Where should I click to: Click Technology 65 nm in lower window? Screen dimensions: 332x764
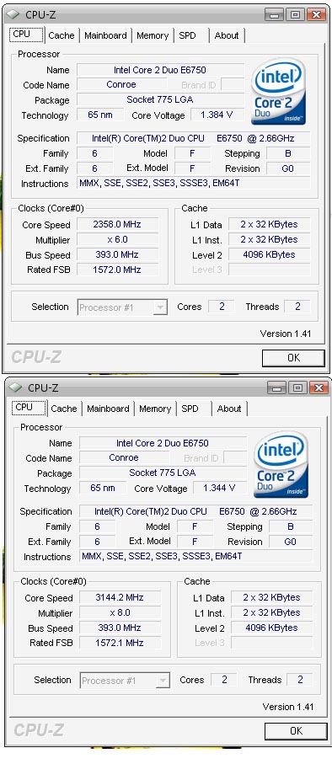tap(103, 489)
